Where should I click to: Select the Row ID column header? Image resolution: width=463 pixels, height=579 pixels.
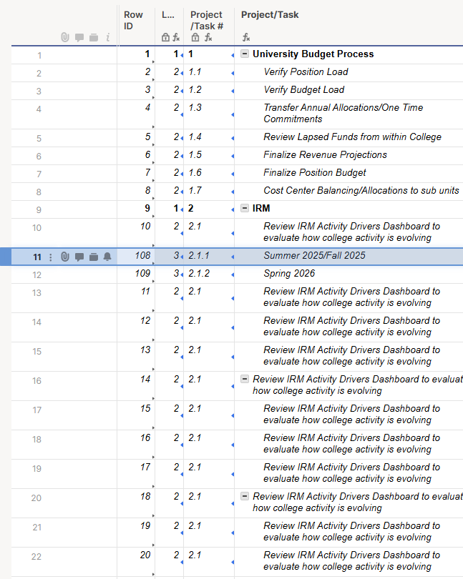[x=136, y=25]
